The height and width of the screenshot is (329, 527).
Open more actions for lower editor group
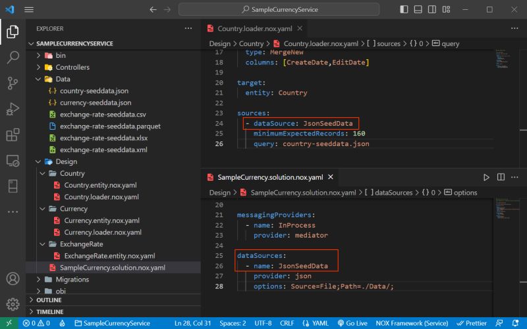[514, 177]
